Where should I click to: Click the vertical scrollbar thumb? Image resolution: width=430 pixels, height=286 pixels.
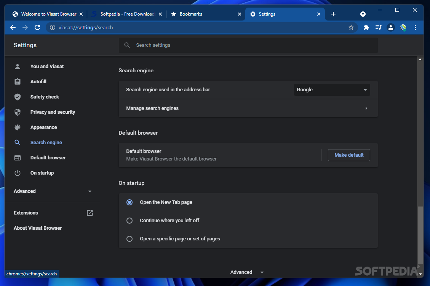tap(420, 235)
